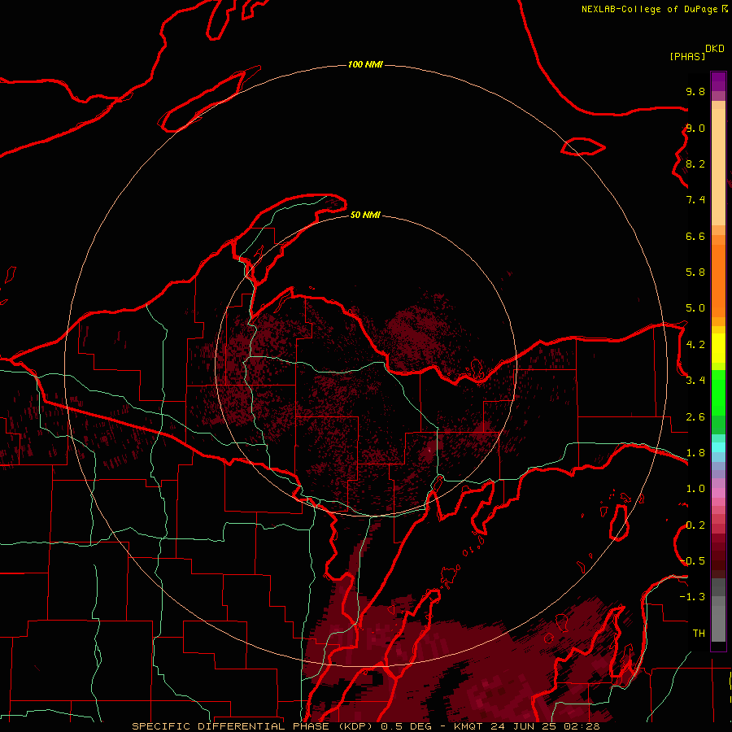Viewport: 732px width, 732px height.
Task: Click the 6.6 scale value
Action: pos(695,236)
